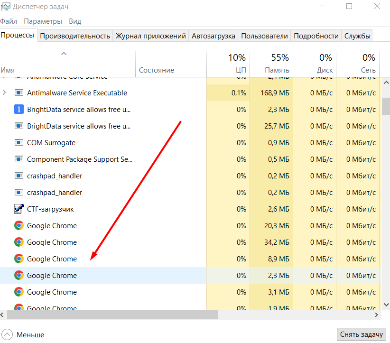Click the 3,1 МБ memory value
This screenshot has width=390, height=343.
coord(279,292)
